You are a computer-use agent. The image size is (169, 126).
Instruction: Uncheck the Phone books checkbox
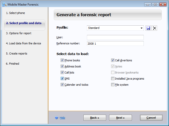pos(62,60)
